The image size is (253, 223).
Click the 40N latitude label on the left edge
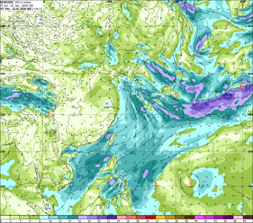coord(3,74)
